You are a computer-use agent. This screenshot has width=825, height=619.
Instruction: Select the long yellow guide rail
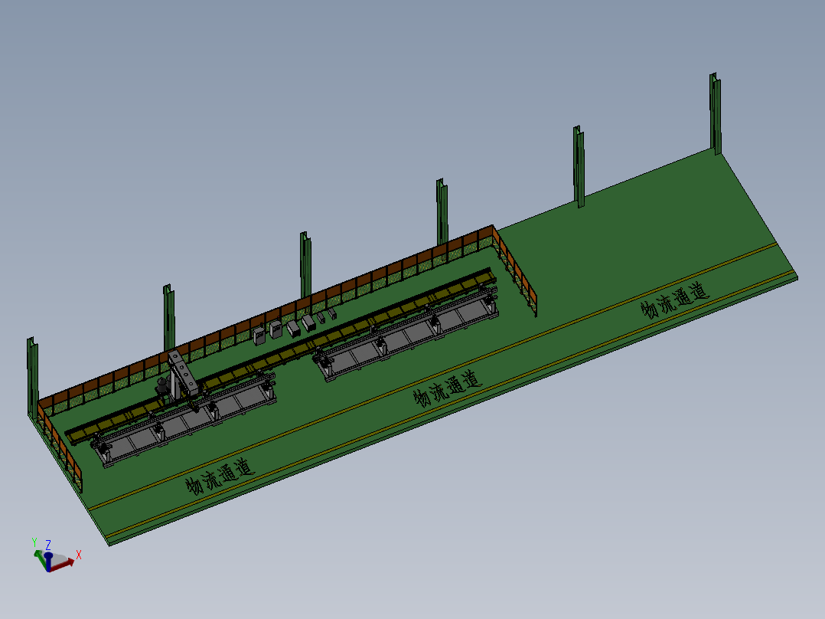(281, 357)
